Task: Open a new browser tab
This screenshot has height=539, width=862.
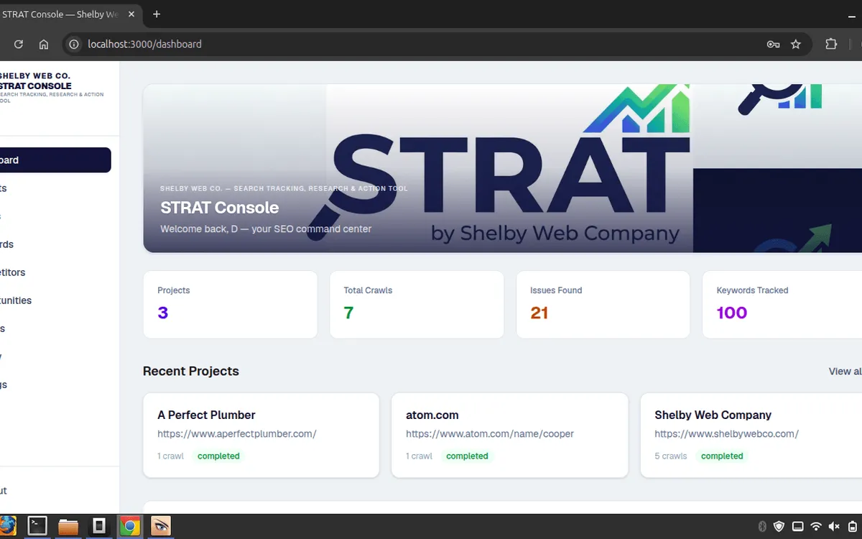Action: [157, 14]
